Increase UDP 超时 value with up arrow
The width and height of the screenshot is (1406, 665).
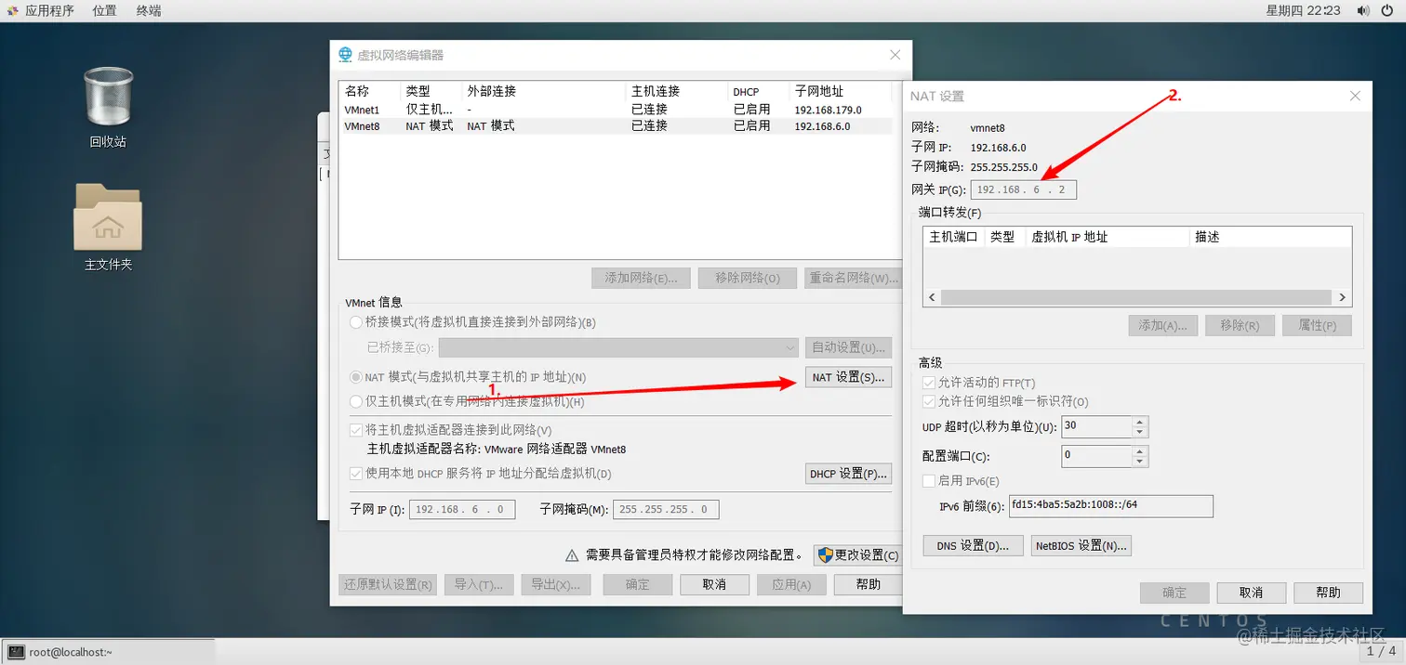point(1140,422)
